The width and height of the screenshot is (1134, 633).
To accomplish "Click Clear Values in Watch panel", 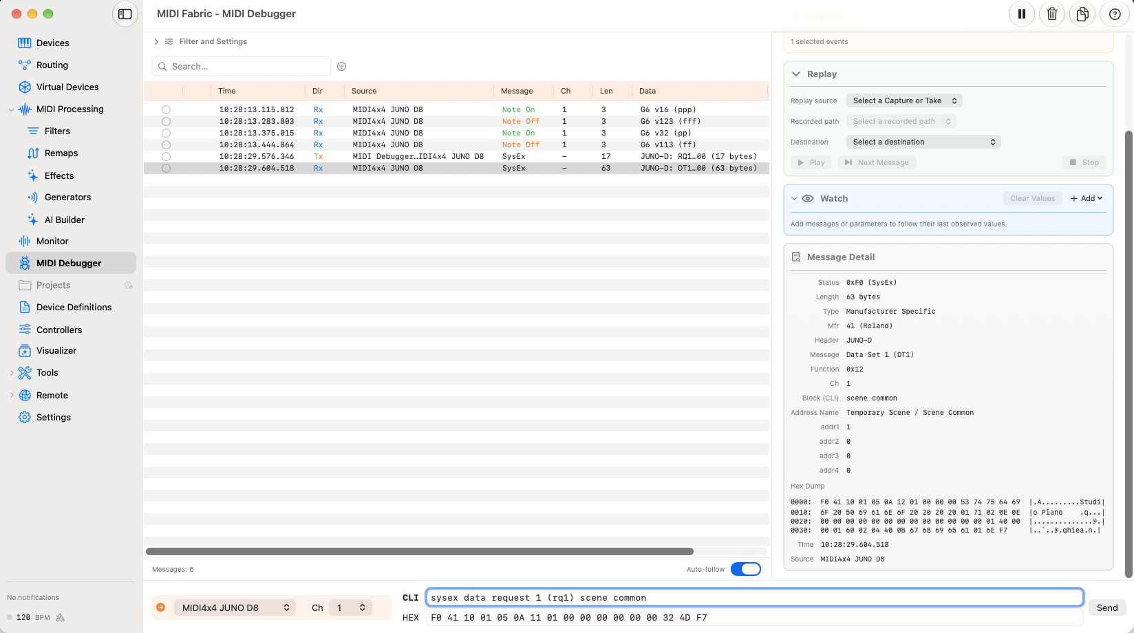I will coord(1032,198).
